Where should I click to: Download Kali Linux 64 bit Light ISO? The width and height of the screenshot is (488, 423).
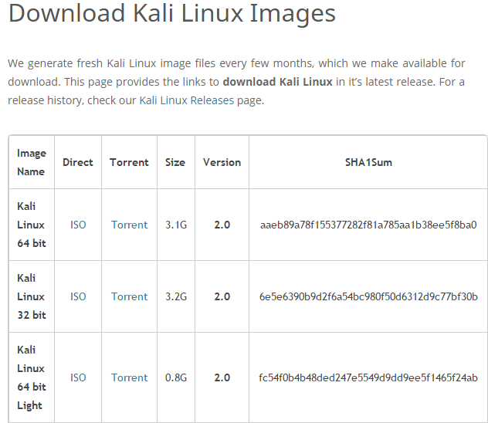78,377
